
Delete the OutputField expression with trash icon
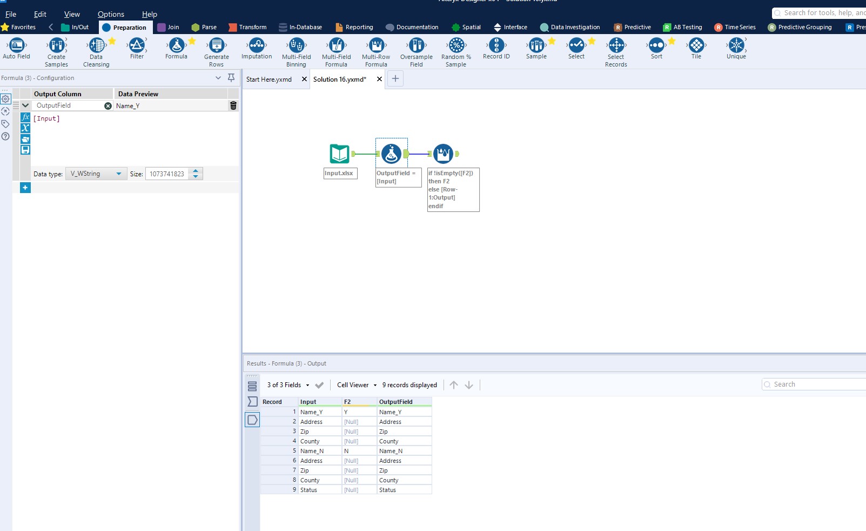tap(233, 106)
